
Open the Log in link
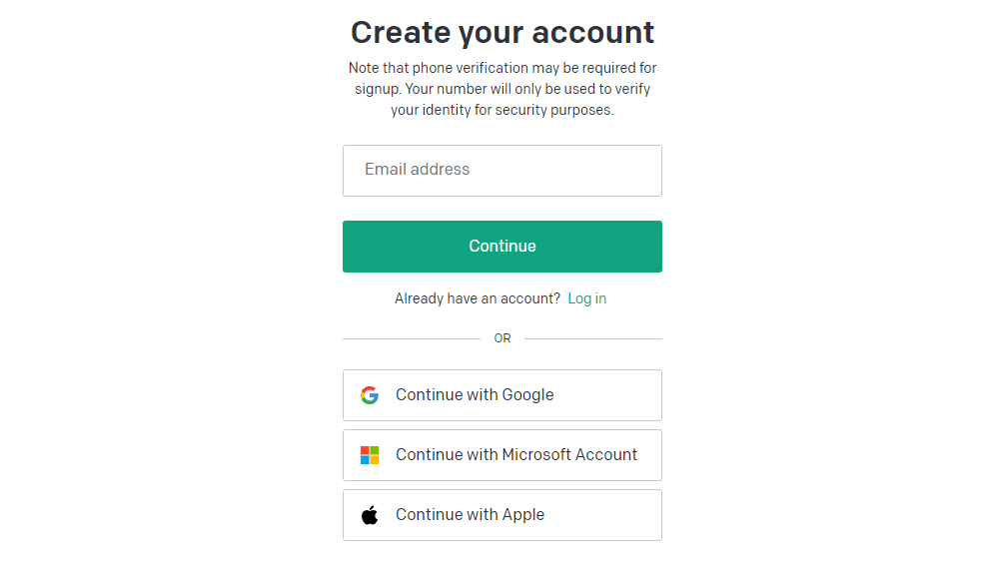coord(587,298)
